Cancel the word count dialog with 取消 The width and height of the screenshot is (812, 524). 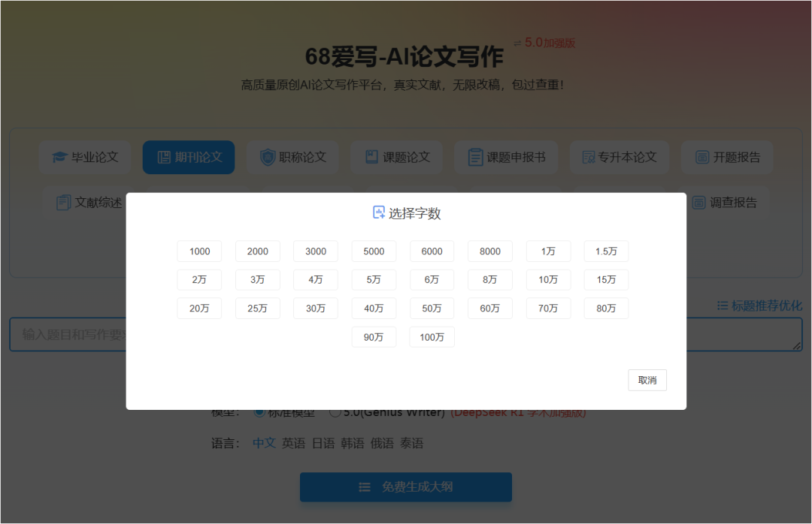point(647,380)
